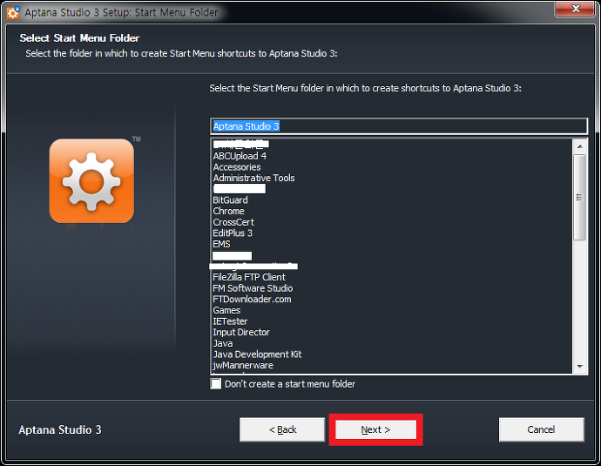The image size is (601, 466).
Task: Pick Input Director from the list
Action: [x=241, y=332]
